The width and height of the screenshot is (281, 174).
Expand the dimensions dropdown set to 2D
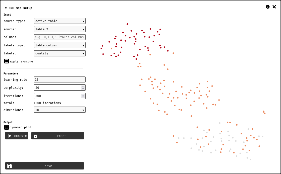tap(60, 110)
